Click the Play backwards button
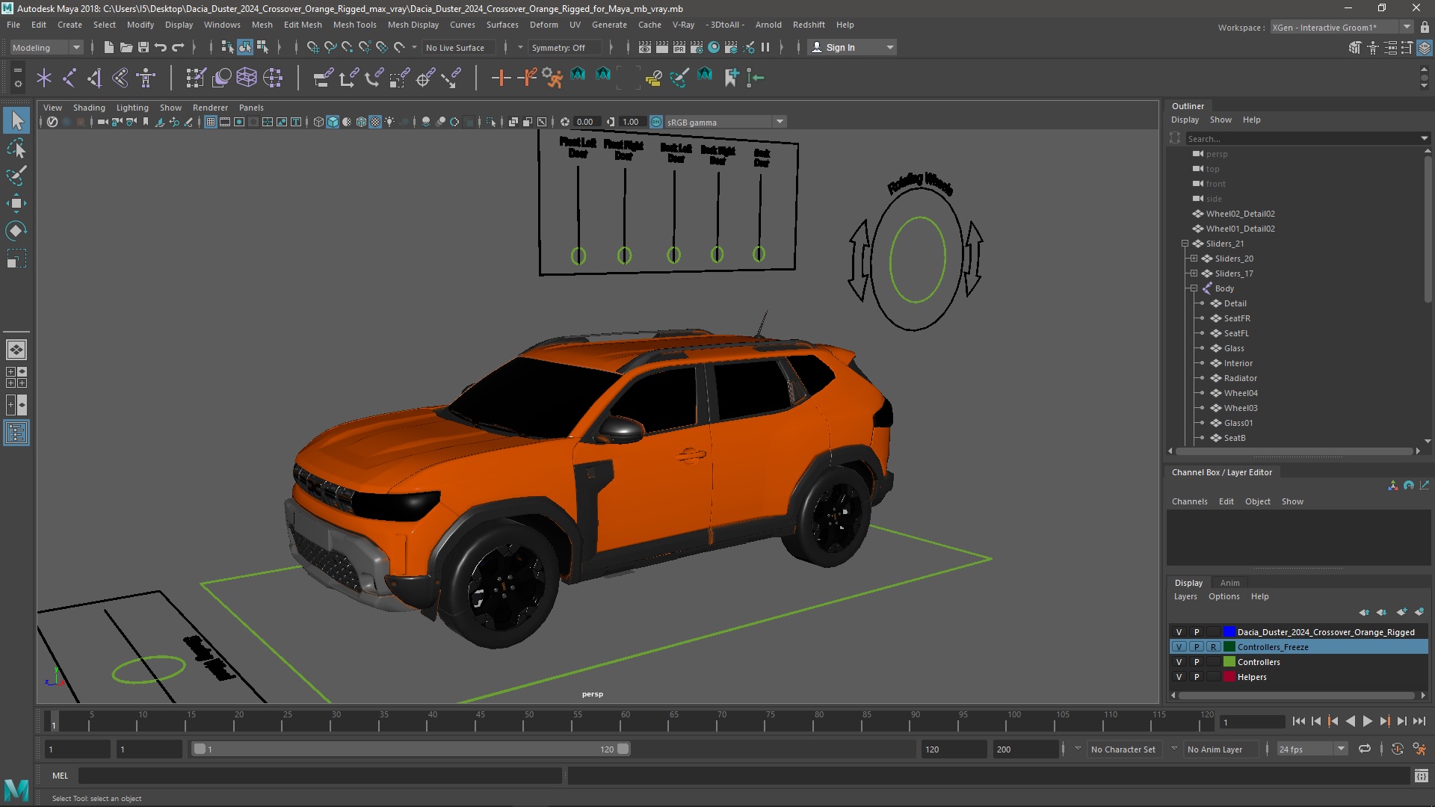This screenshot has width=1435, height=807. (x=1350, y=721)
